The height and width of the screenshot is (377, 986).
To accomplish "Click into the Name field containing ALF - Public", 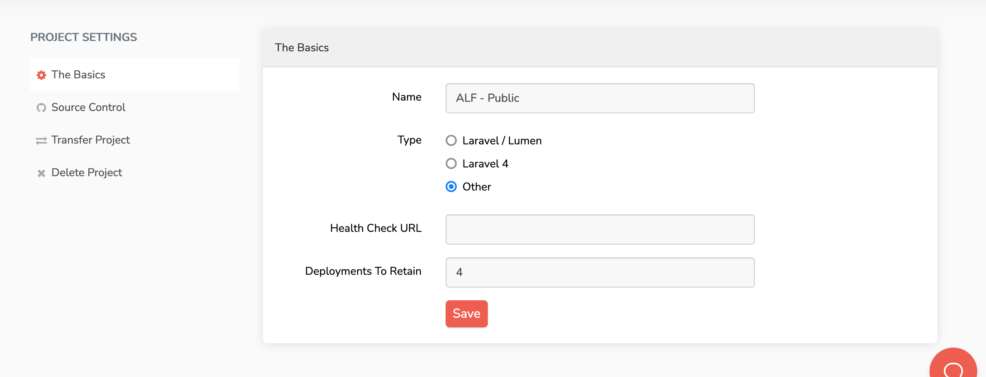I will pos(600,98).
